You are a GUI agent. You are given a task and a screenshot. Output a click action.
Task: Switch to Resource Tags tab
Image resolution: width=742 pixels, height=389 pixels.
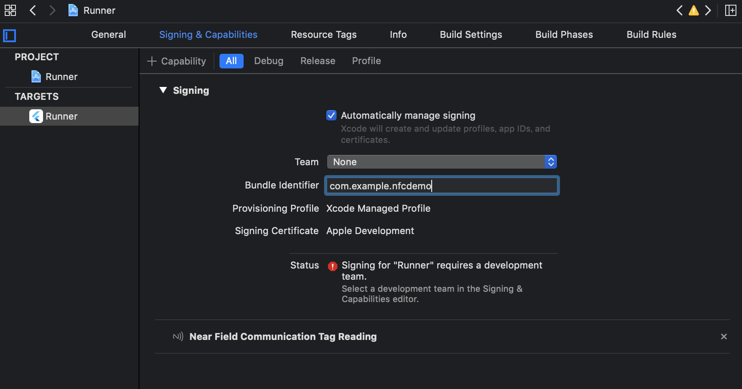[324, 35]
